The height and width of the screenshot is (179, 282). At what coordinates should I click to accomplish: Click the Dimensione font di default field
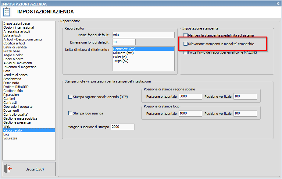tap(124, 42)
